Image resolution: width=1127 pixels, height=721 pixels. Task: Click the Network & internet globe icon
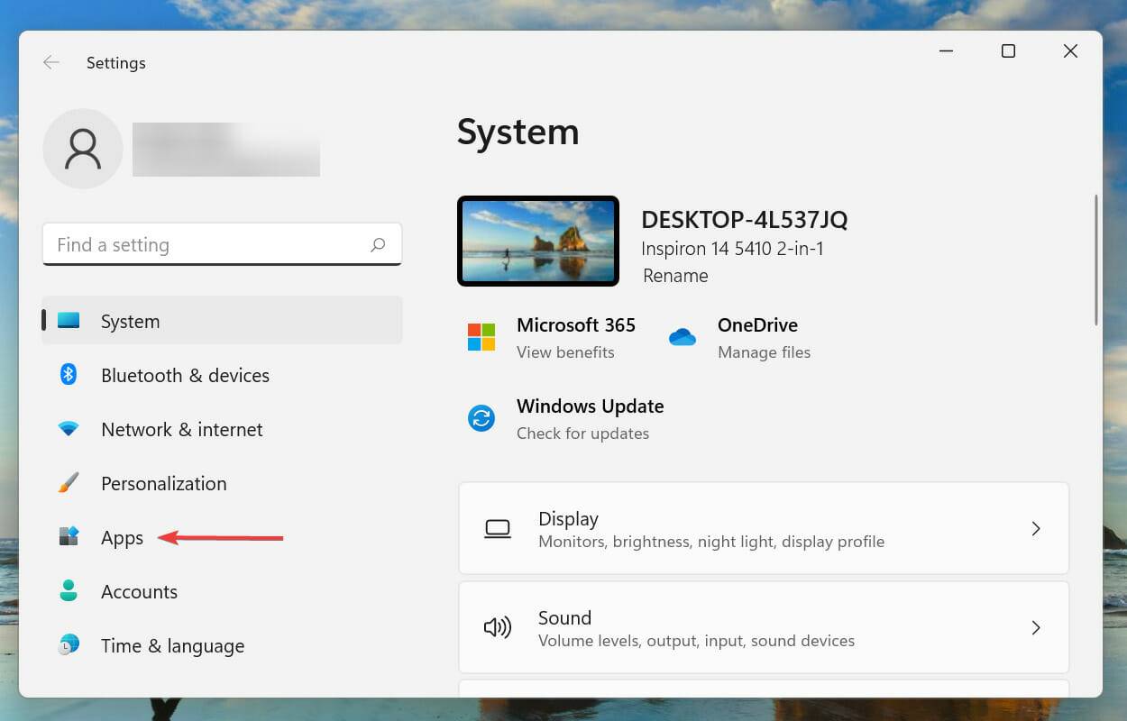(69, 429)
